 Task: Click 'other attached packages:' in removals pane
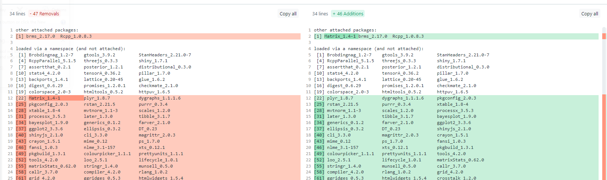(47, 30)
